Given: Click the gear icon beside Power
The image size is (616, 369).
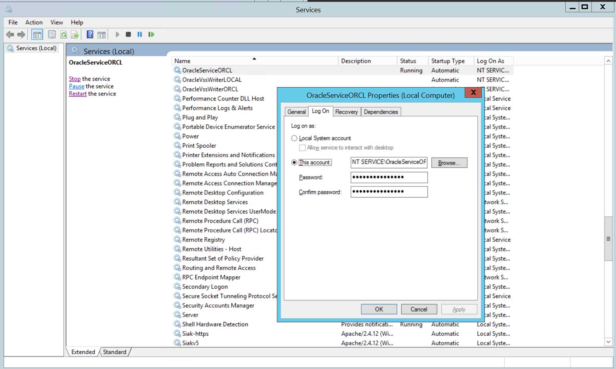Looking at the screenshot, I should [x=177, y=136].
